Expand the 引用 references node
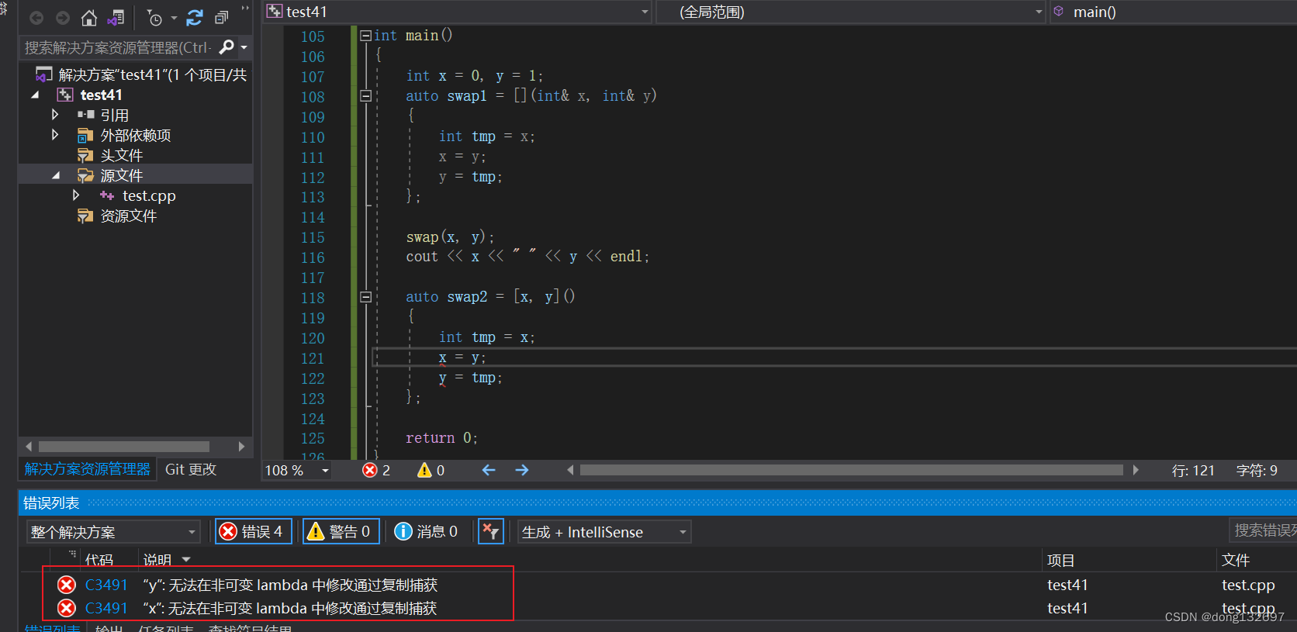This screenshot has width=1297, height=632. (x=55, y=115)
